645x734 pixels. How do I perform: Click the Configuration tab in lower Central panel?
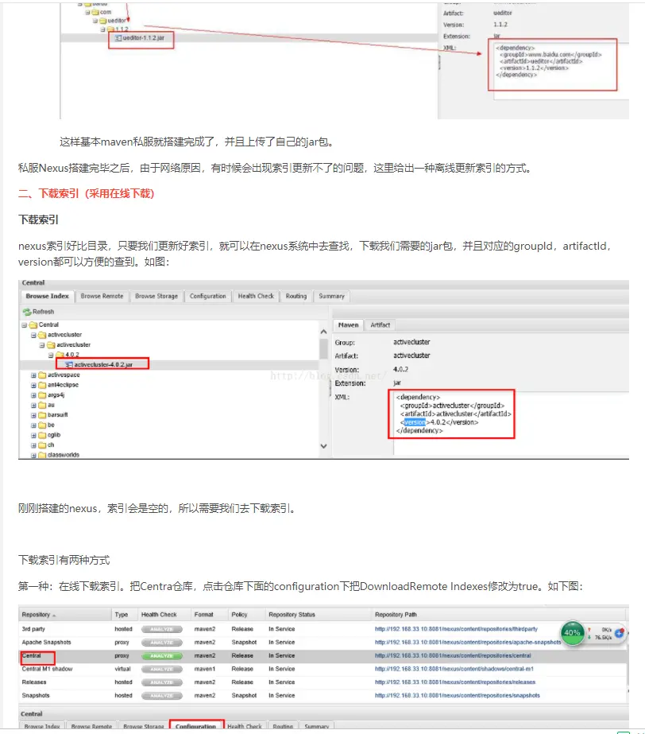tap(195, 727)
